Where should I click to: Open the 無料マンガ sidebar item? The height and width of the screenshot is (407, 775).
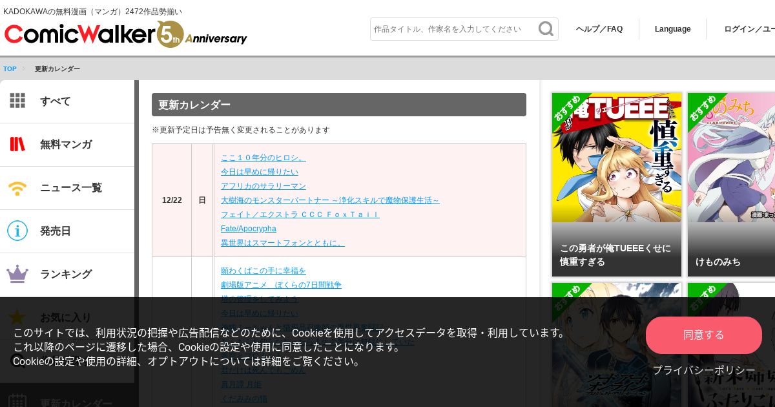click(x=67, y=145)
